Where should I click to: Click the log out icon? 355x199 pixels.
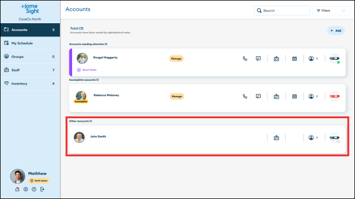tap(42, 189)
